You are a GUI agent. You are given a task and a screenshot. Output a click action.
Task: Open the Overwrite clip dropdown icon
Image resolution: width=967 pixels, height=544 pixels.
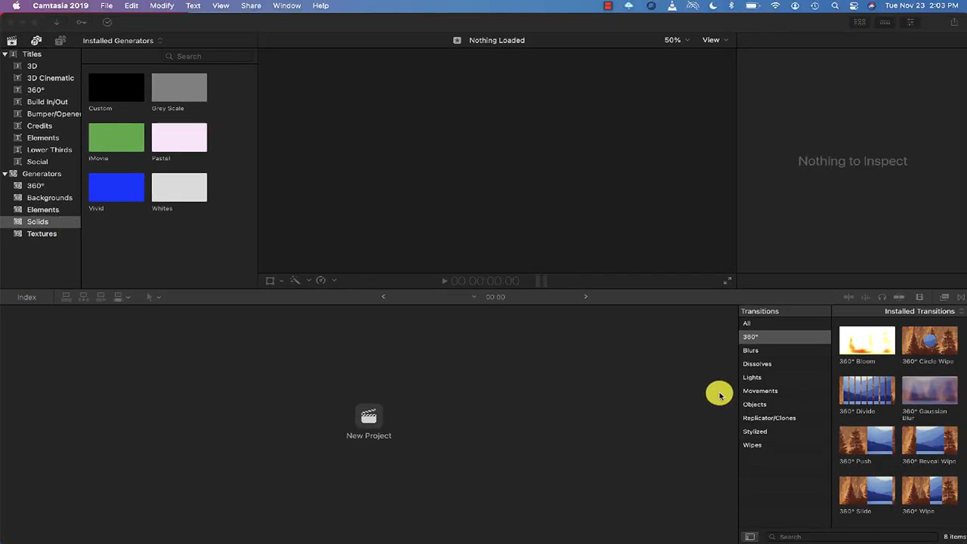click(x=122, y=297)
